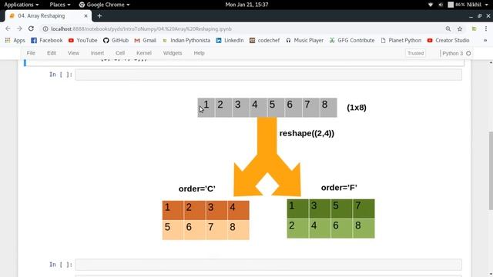Viewport: 493px width, 277px height.
Task: Focus the empty code cell above the diagram
Action: point(269,75)
